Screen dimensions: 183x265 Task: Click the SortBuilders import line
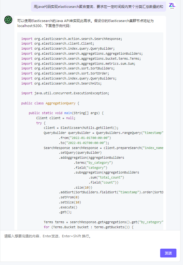tap(68, 68)
